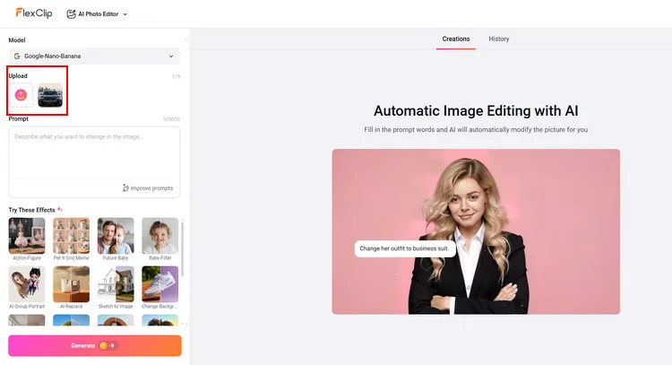The height and width of the screenshot is (365, 672).
Task: Click the 'Automatic Image Editing with AI' heading
Action: (x=476, y=111)
